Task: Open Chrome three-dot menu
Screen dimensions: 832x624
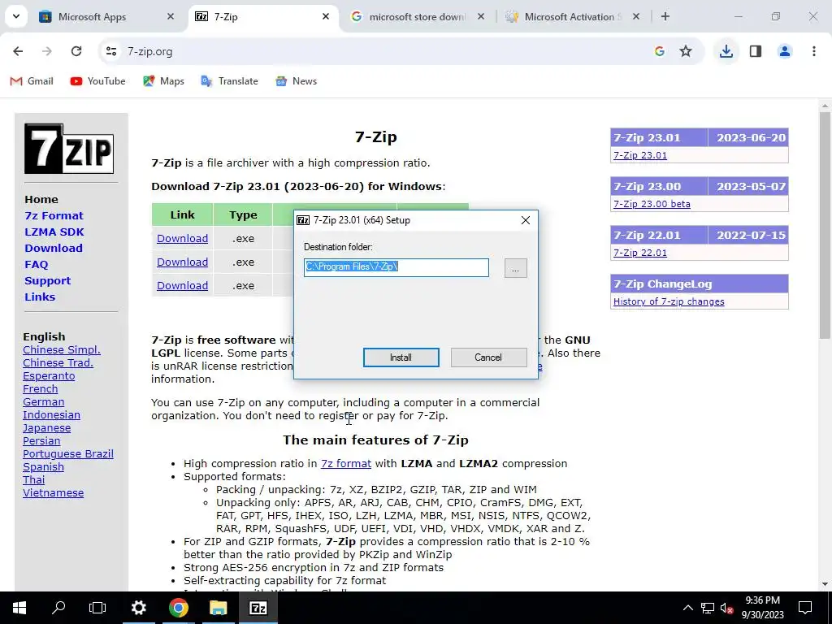Action: (x=814, y=51)
